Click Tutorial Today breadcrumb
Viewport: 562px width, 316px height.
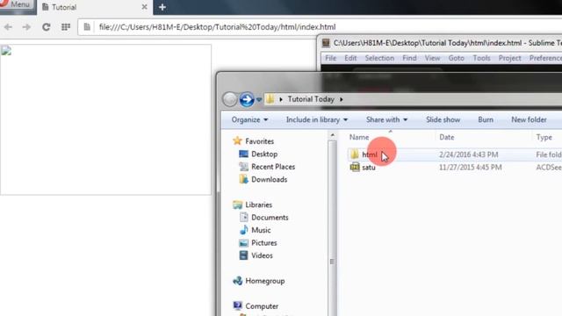(311, 99)
